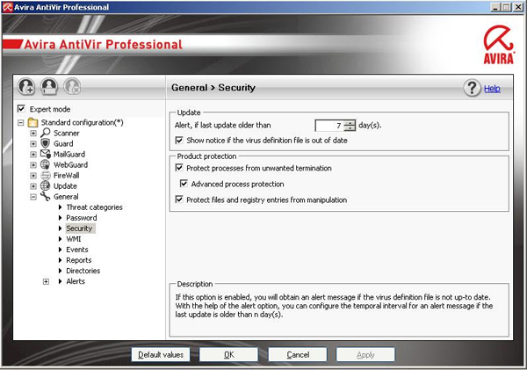Maximize the Avira window

tap(507, 7)
